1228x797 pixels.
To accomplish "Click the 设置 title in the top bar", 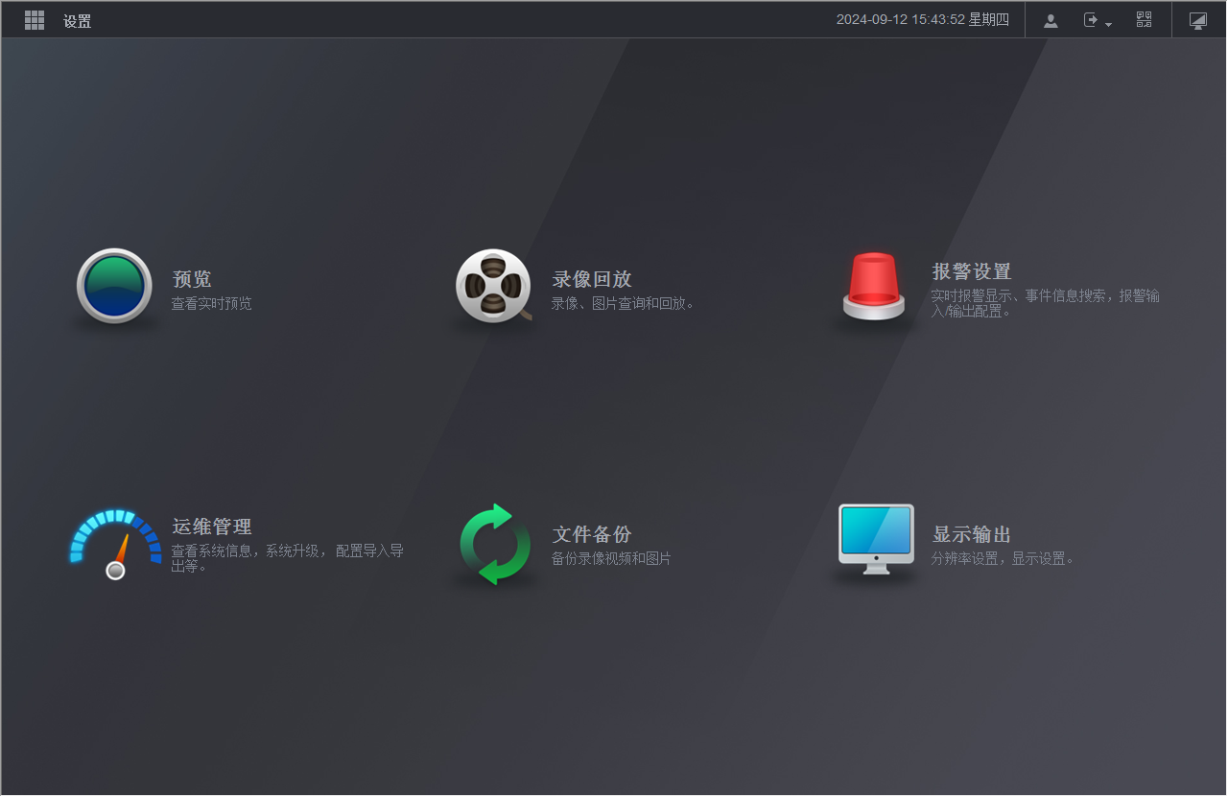I will coord(78,21).
